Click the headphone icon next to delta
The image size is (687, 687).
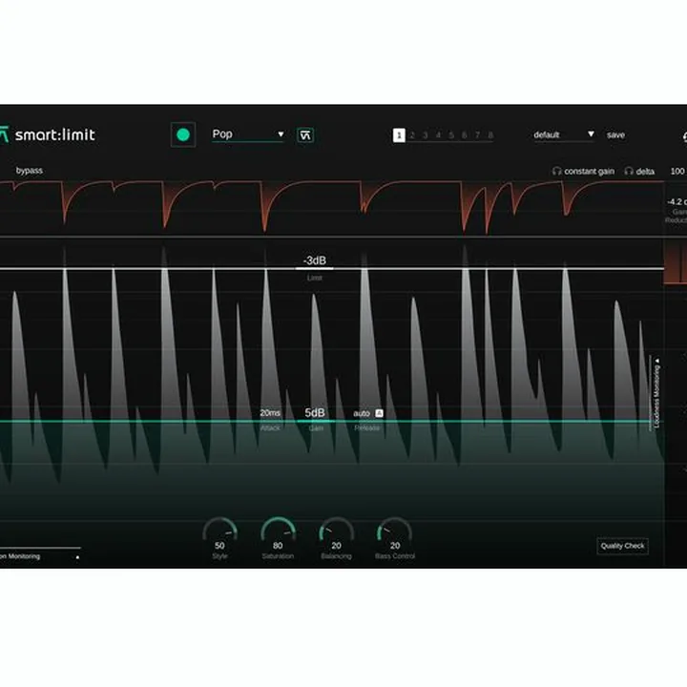(629, 171)
